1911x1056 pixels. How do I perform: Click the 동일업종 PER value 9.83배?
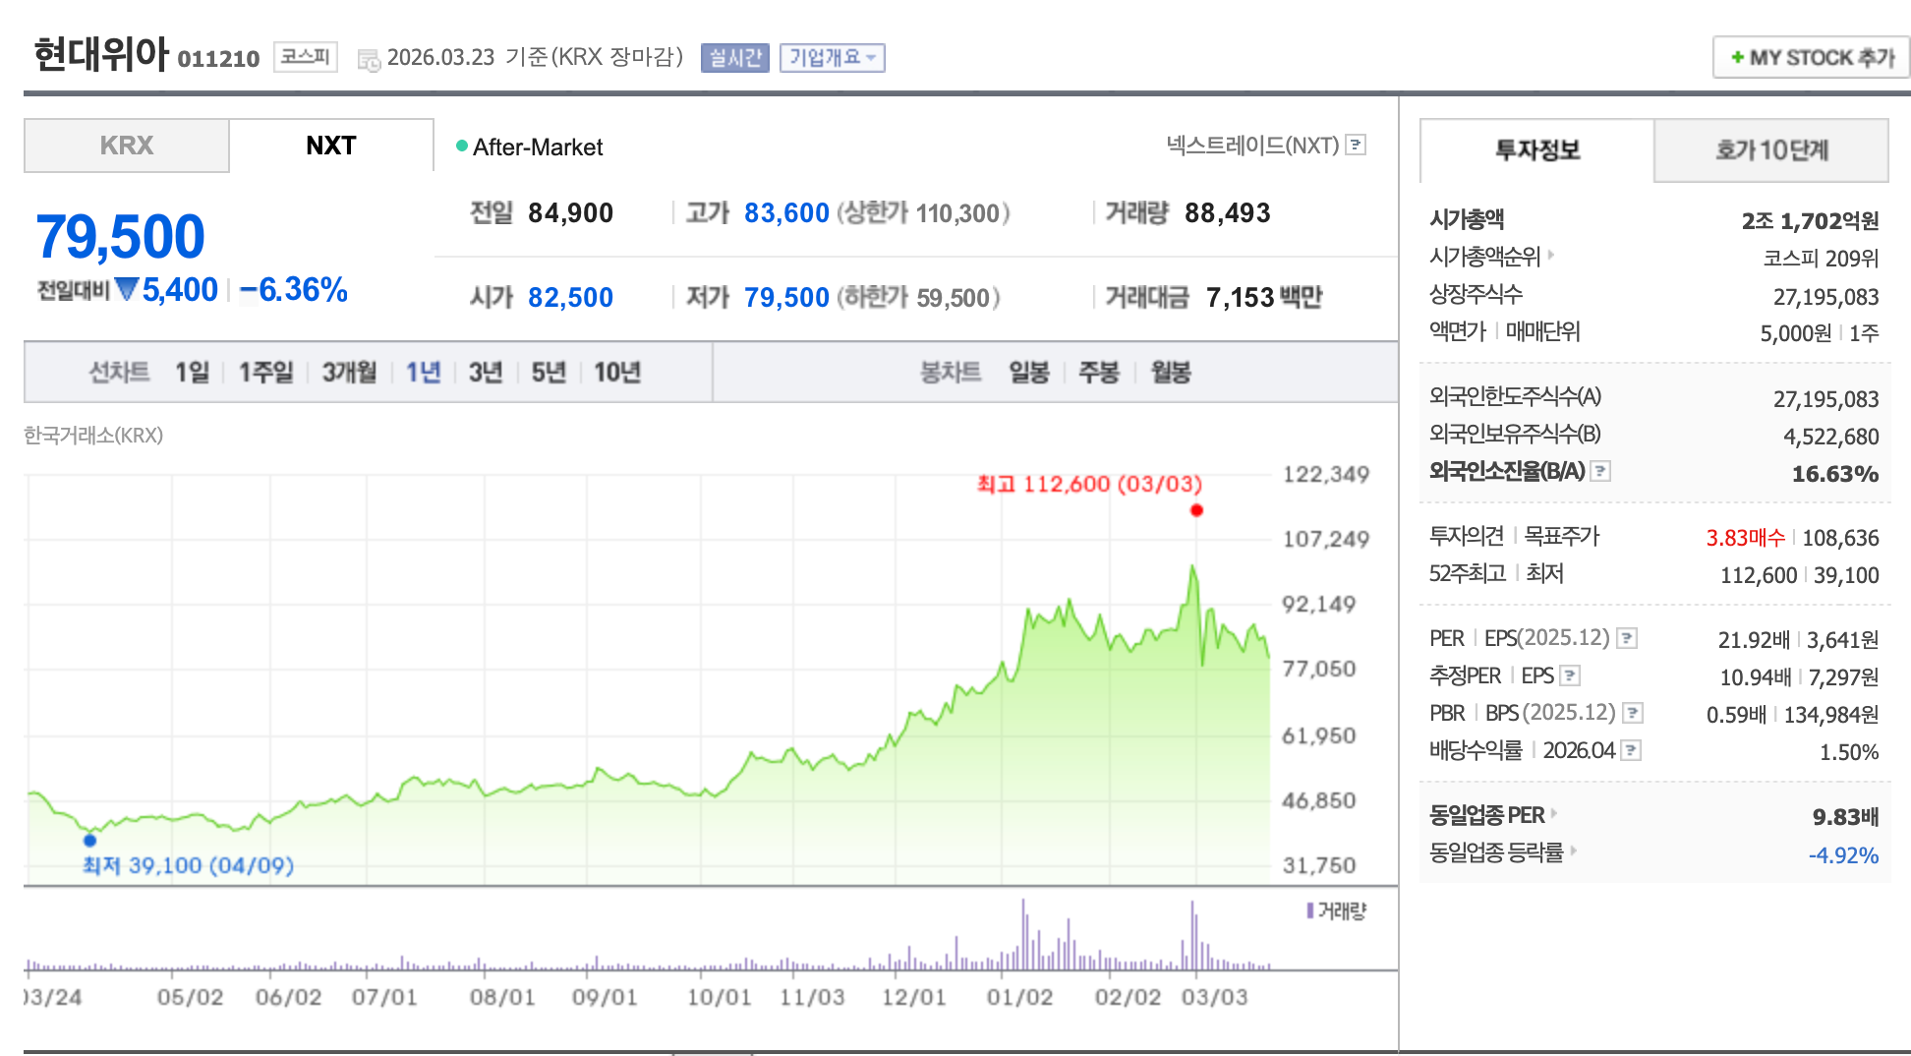[x=1845, y=817]
